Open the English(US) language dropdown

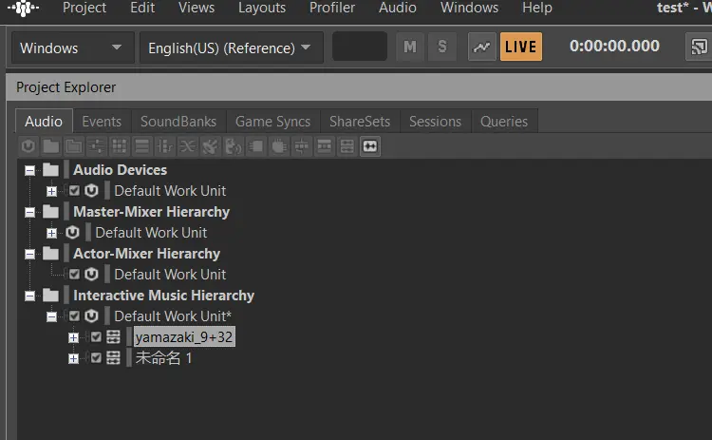(231, 48)
